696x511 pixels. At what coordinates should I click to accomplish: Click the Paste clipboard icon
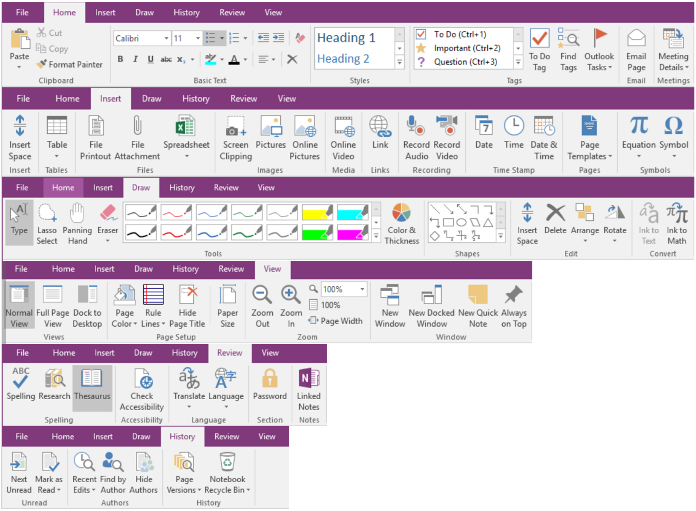click(x=20, y=39)
